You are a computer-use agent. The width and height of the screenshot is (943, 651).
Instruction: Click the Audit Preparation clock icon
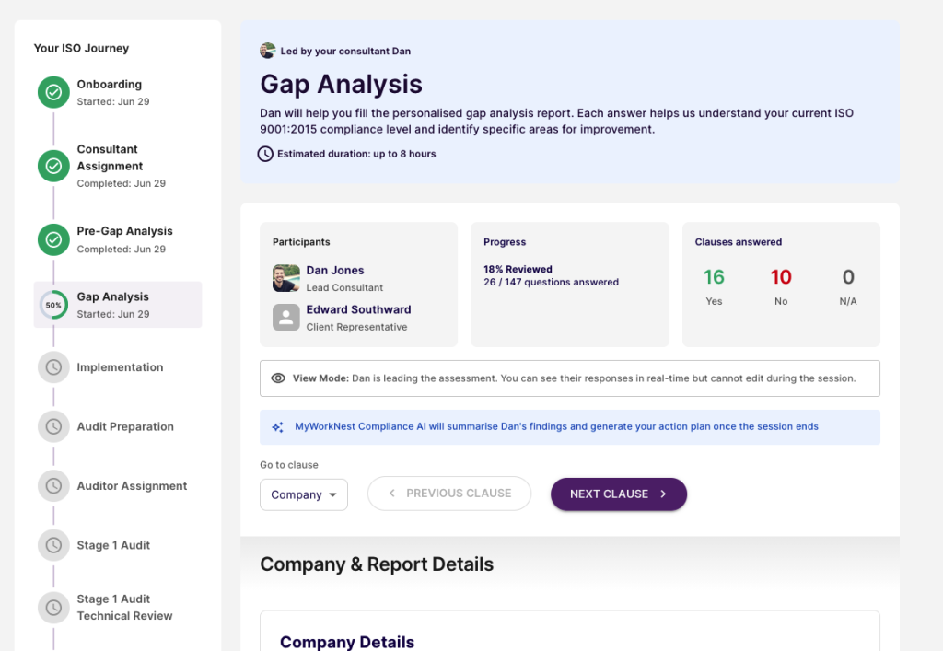(x=53, y=426)
